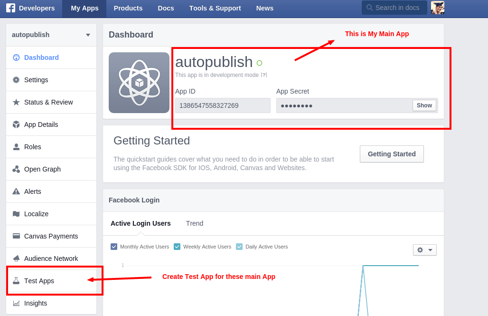The height and width of the screenshot is (316, 488).
Task: Open the My Apps menu
Action: pos(84,9)
